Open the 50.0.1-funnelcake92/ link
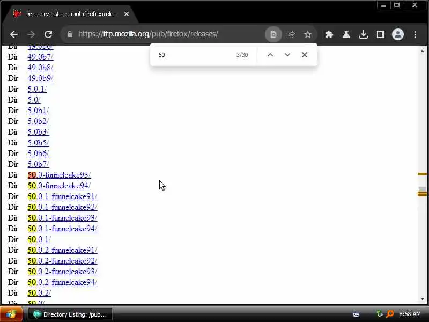The width and height of the screenshot is (429, 322). (x=62, y=207)
